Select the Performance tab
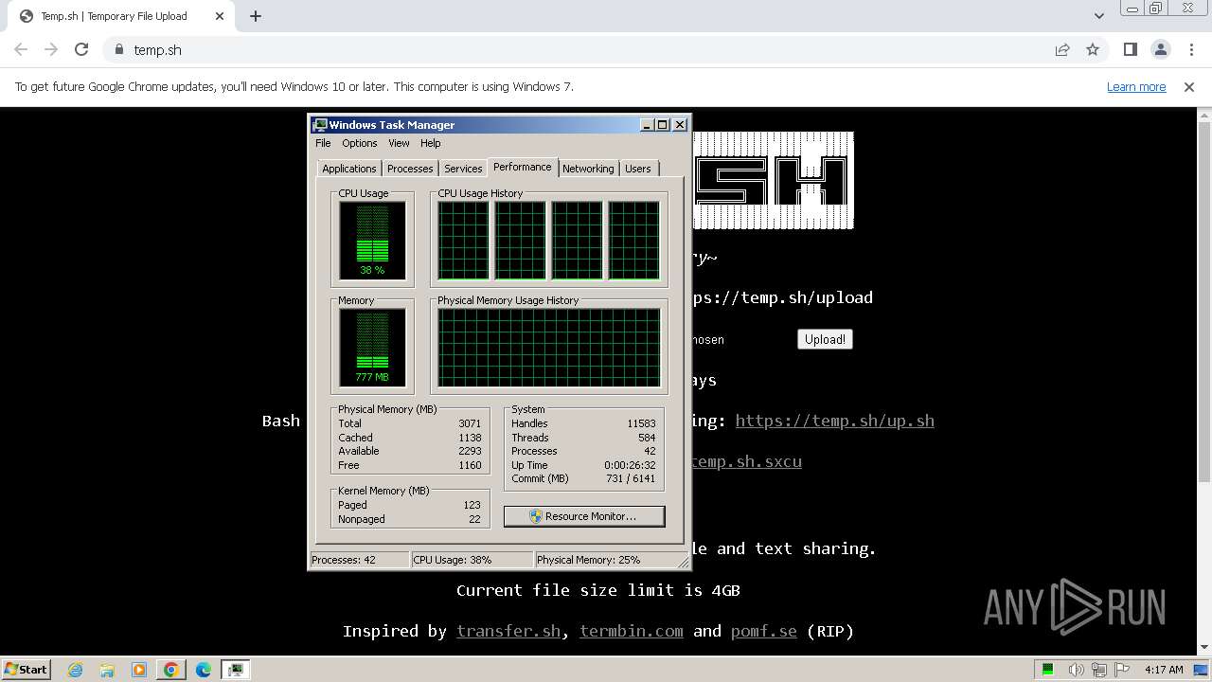Image resolution: width=1212 pixels, height=682 pixels. [523, 167]
